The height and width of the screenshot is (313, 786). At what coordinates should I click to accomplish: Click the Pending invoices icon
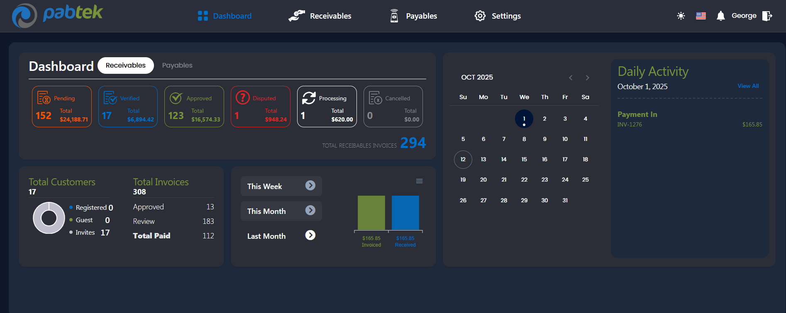click(x=44, y=98)
